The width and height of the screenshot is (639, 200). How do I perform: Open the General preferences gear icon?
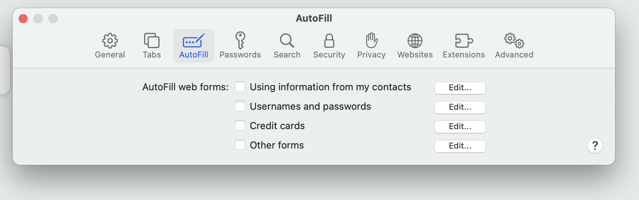pos(110,41)
